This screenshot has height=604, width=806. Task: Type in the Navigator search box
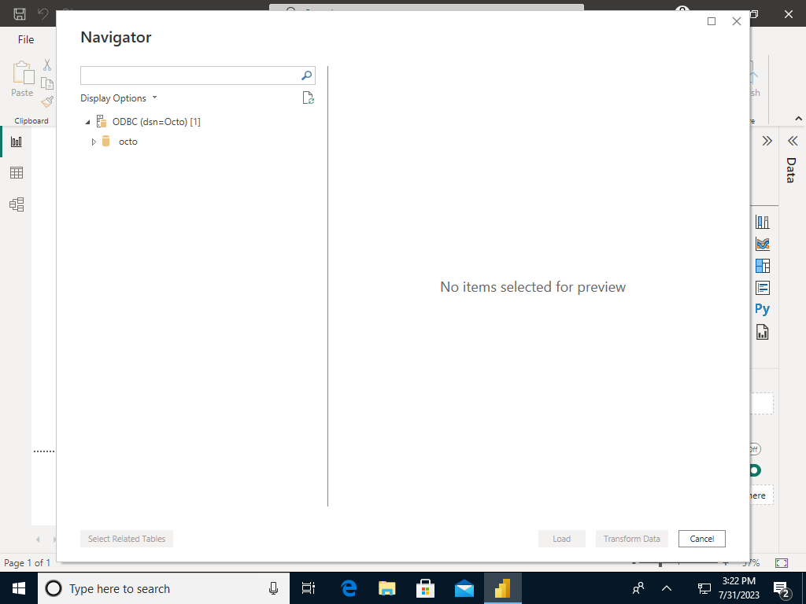pos(189,75)
